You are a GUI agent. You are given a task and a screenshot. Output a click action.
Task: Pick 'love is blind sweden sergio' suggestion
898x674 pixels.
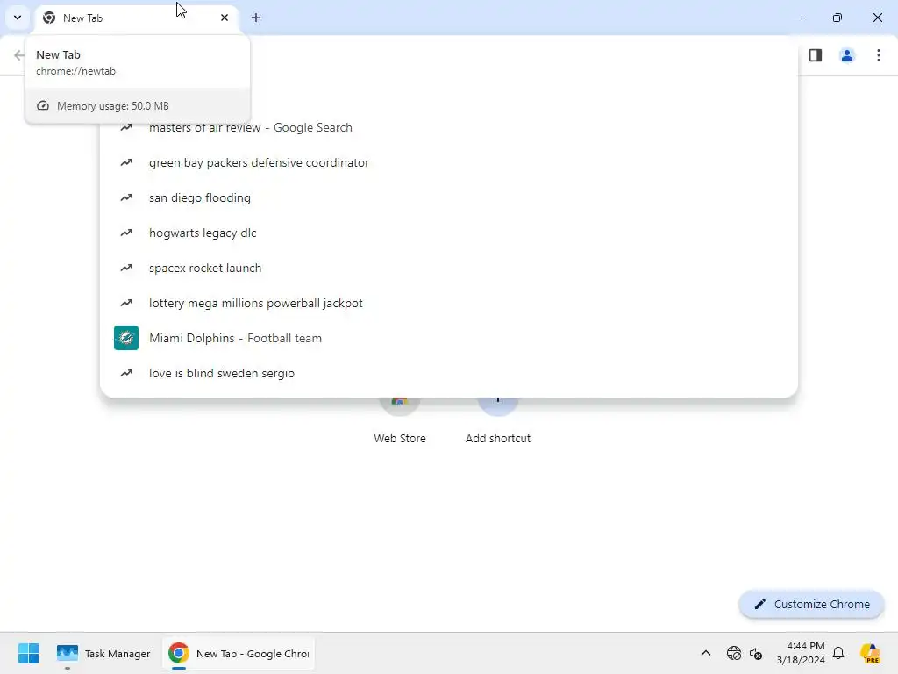pyautogui.click(x=448, y=372)
